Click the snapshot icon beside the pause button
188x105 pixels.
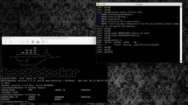11,42
